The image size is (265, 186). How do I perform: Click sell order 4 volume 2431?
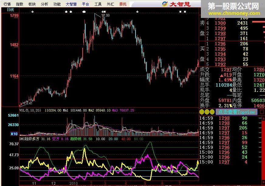[x=243, y=23]
